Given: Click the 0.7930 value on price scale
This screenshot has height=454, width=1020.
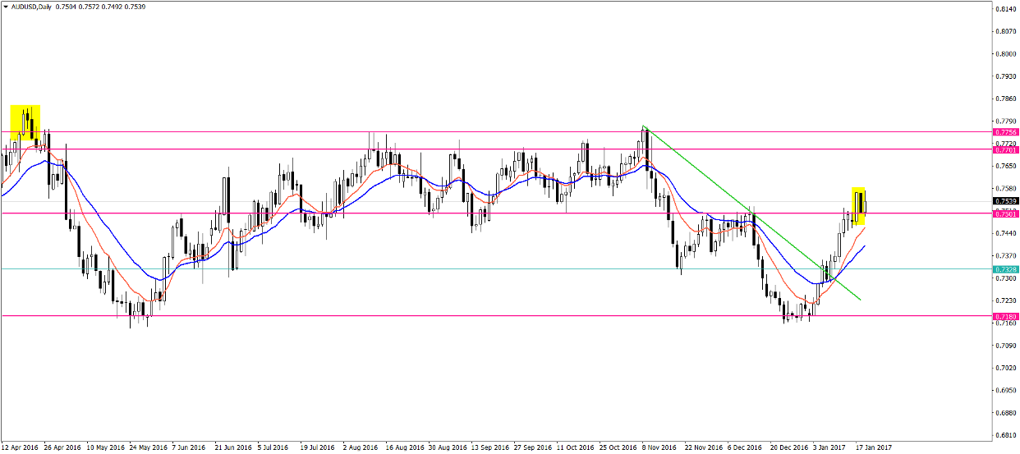Looking at the screenshot, I should (x=1006, y=76).
